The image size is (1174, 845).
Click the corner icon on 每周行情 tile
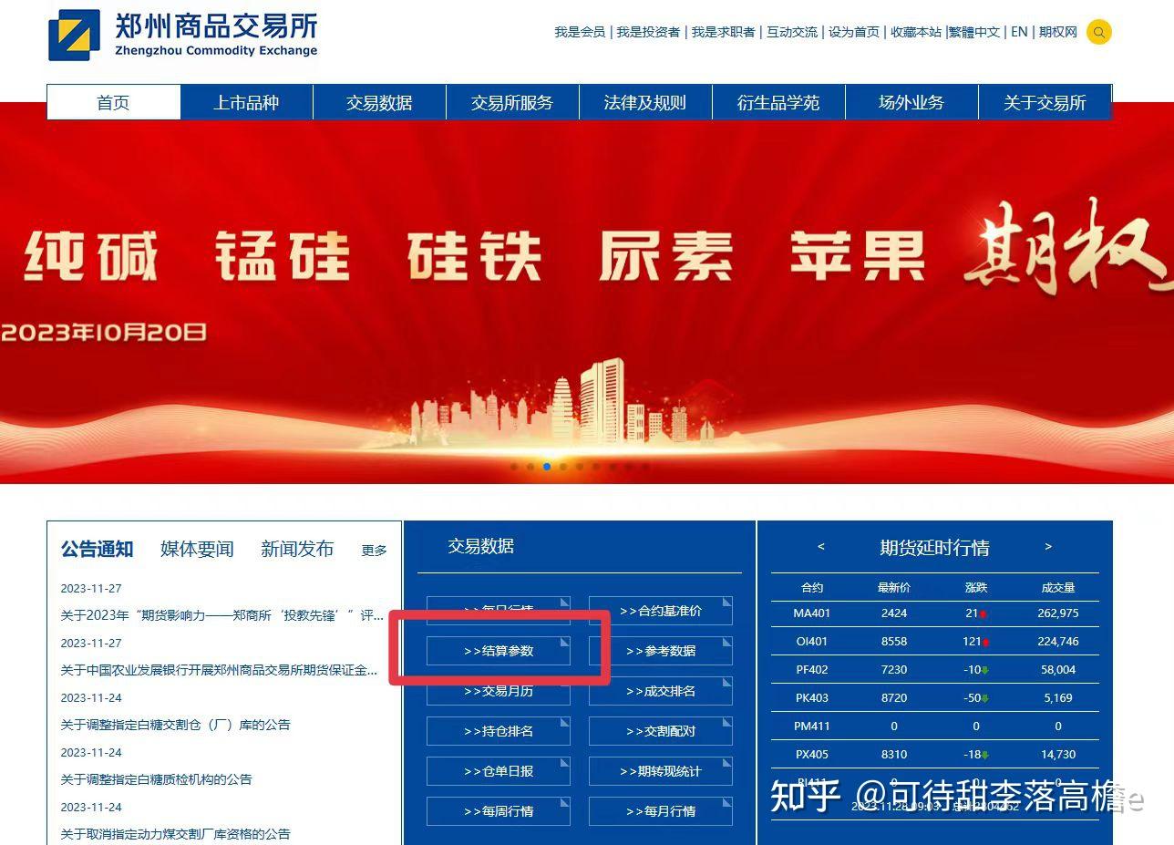click(x=563, y=800)
